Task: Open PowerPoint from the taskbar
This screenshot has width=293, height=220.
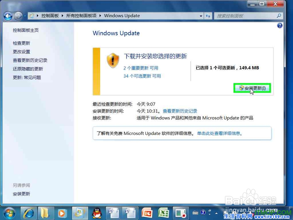Action: (x=147, y=213)
